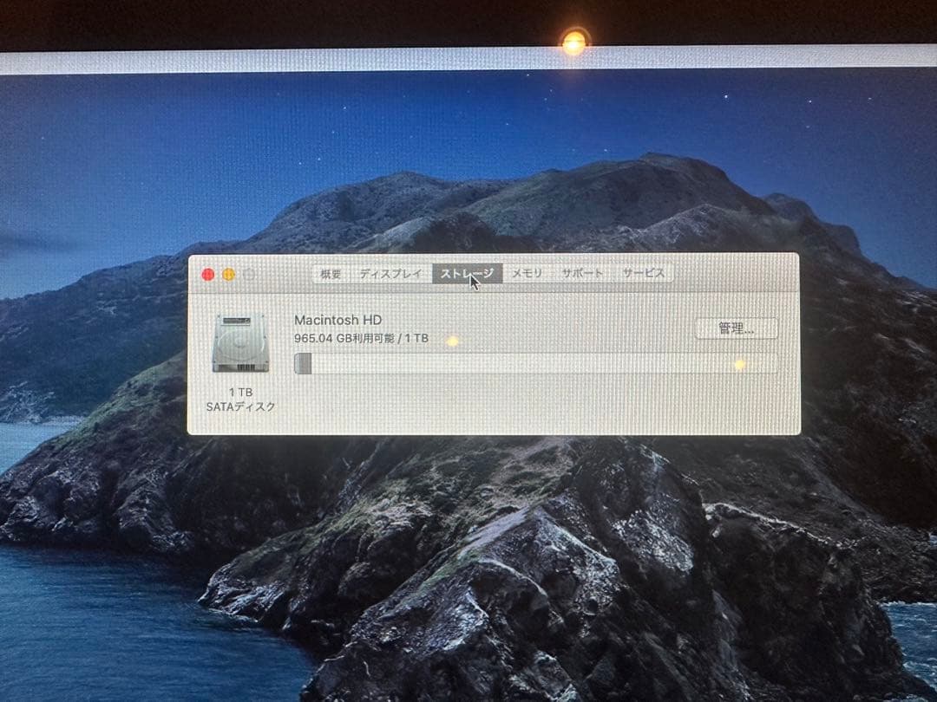Close the About This Mac window
Viewport: 937px width, 702px height.
[x=206, y=272]
